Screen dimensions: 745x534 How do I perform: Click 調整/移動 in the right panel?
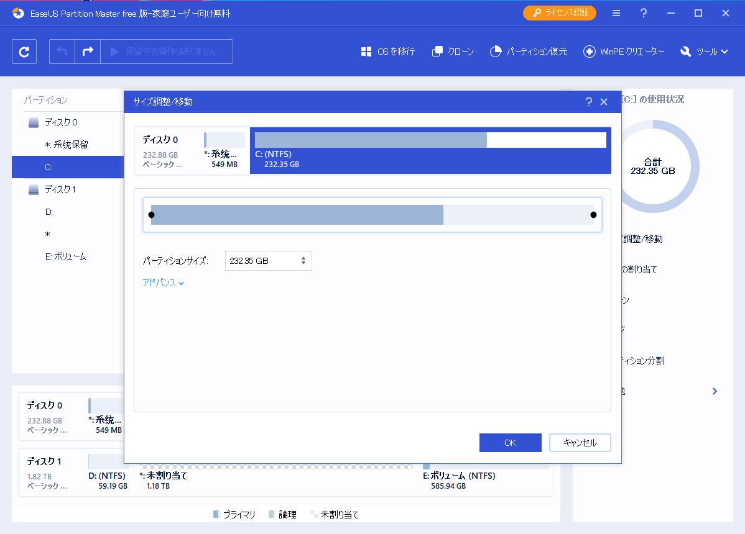(x=642, y=239)
